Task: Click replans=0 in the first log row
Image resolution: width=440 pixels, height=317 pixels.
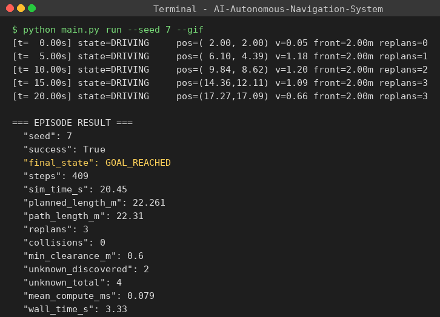Action: (404, 43)
